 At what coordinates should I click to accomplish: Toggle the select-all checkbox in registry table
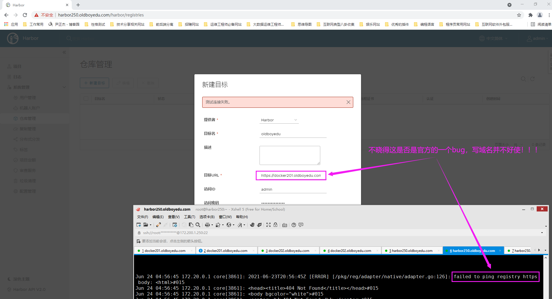point(86,99)
